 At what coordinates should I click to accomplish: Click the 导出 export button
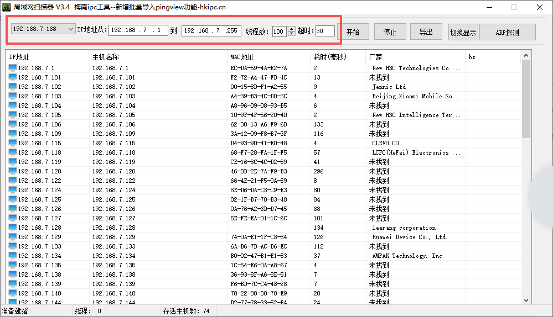[x=426, y=32]
